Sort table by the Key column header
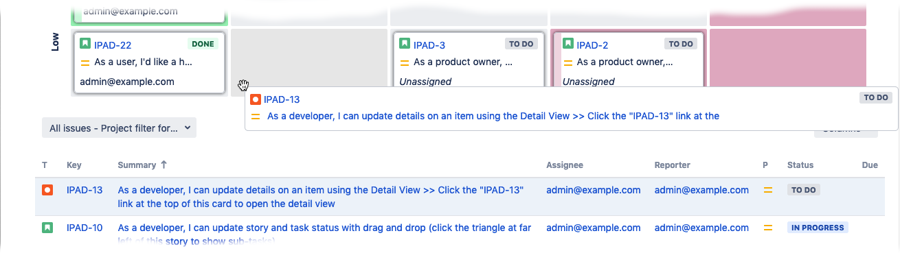900x253 pixels. 74,165
